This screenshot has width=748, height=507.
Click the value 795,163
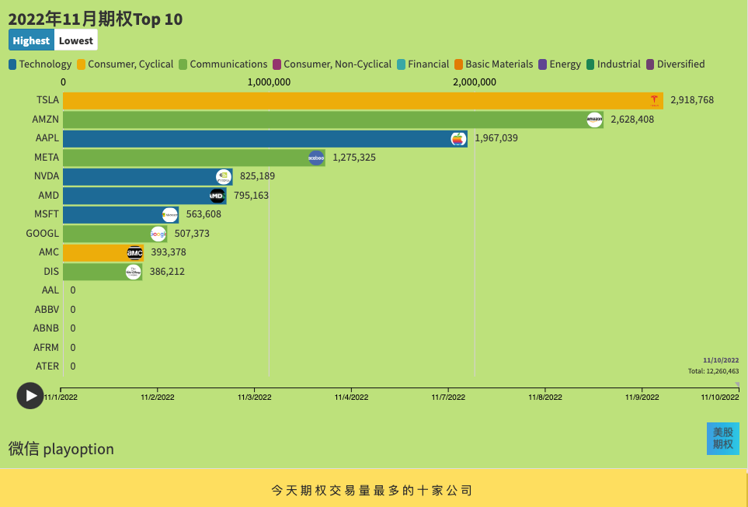pyautogui.click(x=251, y=196)
